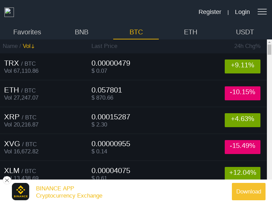Open the USDT market tab
Viewport: 272px width, 204px height.
point(245,32)
